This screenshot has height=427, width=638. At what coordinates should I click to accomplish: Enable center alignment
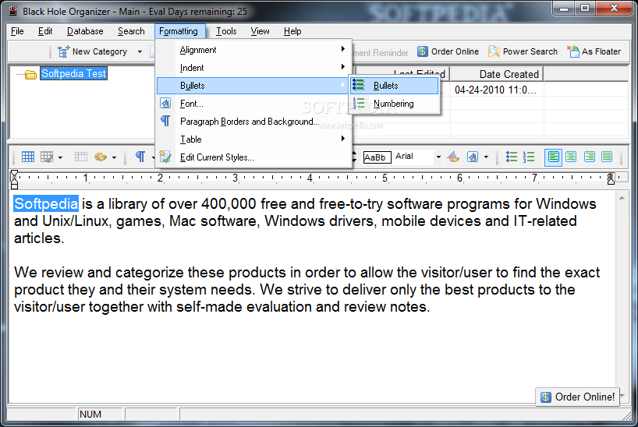click(571, 157)
